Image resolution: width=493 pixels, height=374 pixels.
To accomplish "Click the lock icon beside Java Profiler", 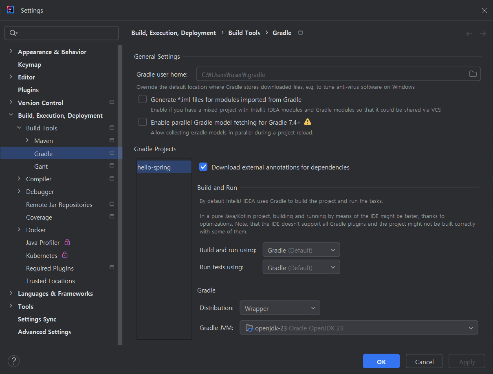I will point(67,242).
